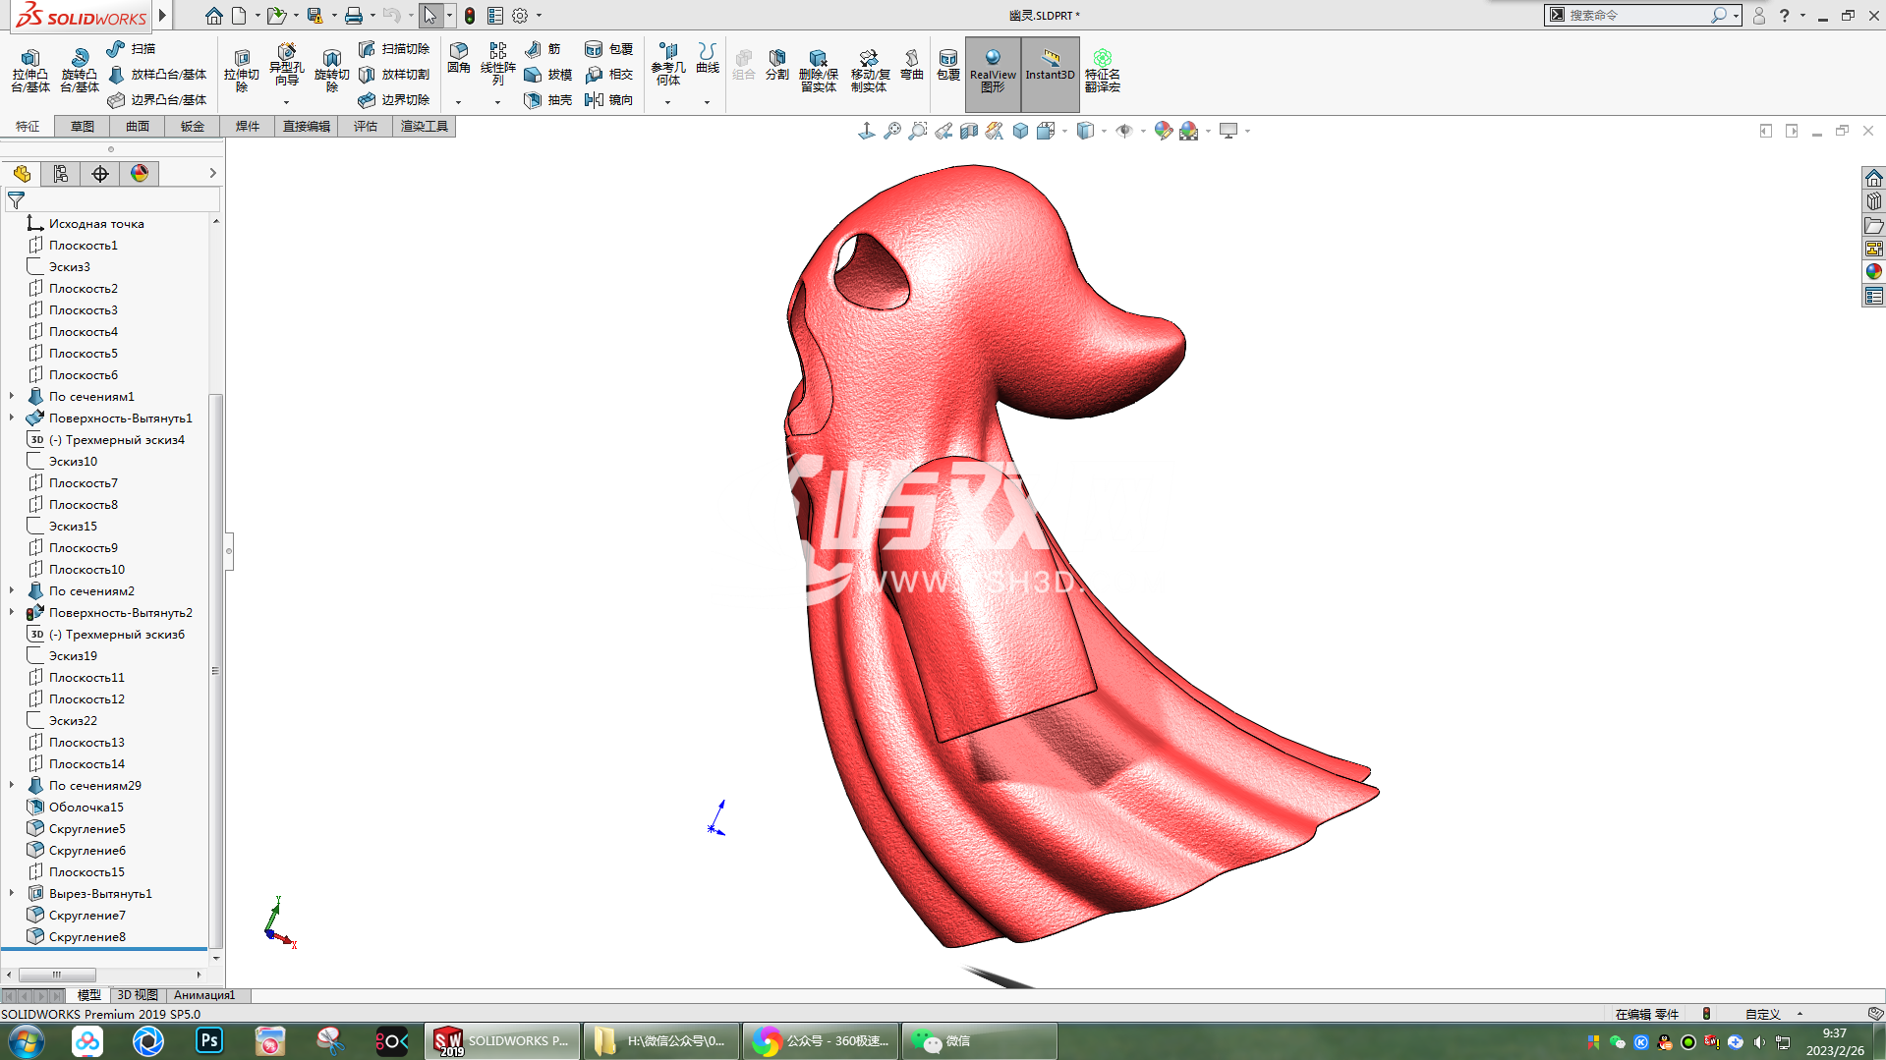Open the 异型孔向导 hole wizard

pyautogui.click(x=286, y=65)
